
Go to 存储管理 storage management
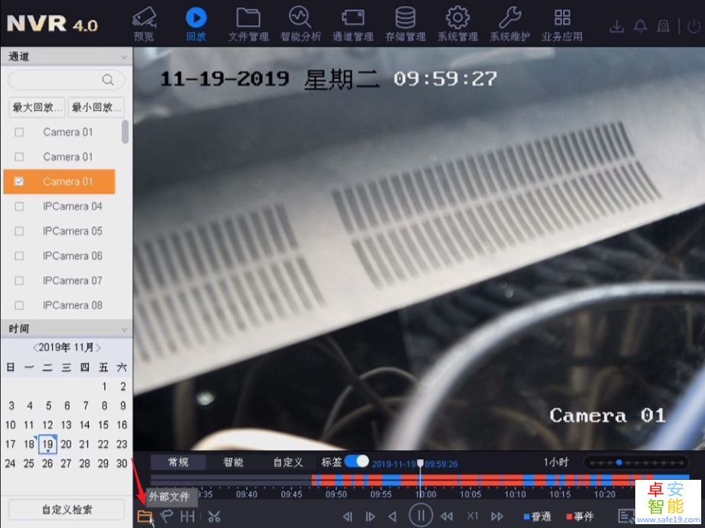click(405, 23)
